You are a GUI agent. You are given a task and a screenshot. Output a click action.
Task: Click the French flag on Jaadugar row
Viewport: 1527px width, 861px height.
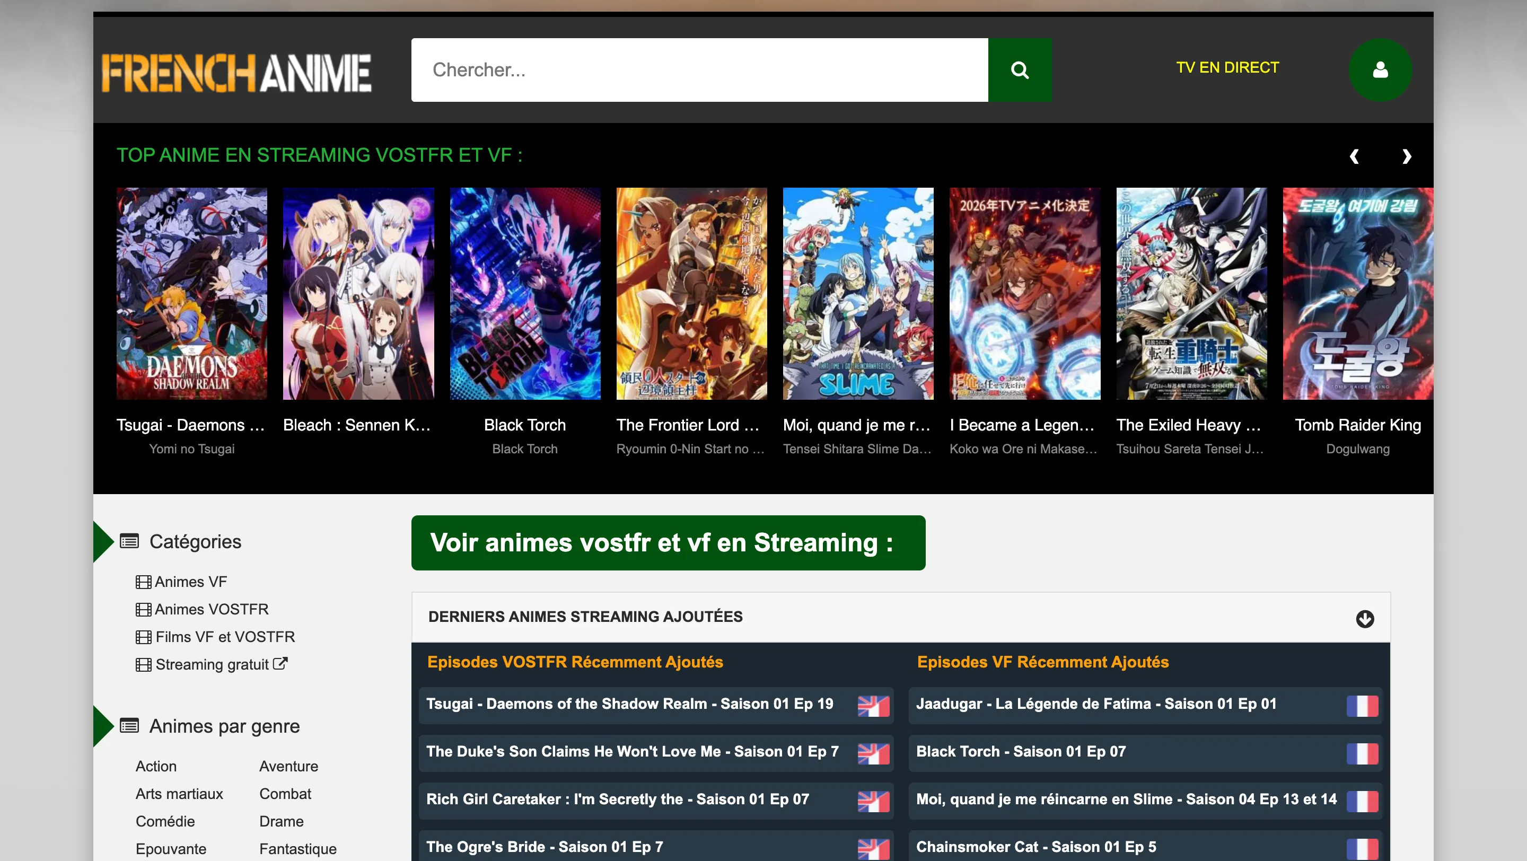[1362, 706]
